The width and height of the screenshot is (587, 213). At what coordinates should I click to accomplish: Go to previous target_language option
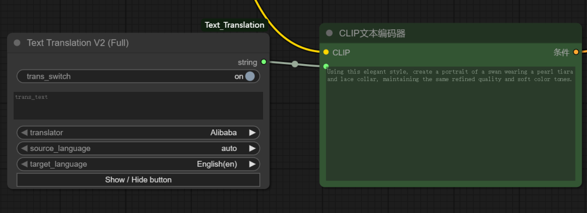click(x=24, y=164)
